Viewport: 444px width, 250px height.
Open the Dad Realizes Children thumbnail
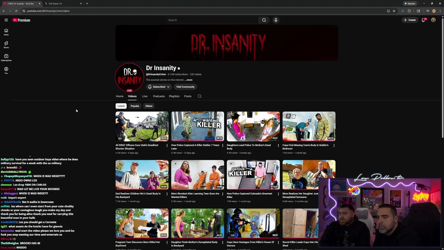tap(142, 175)
